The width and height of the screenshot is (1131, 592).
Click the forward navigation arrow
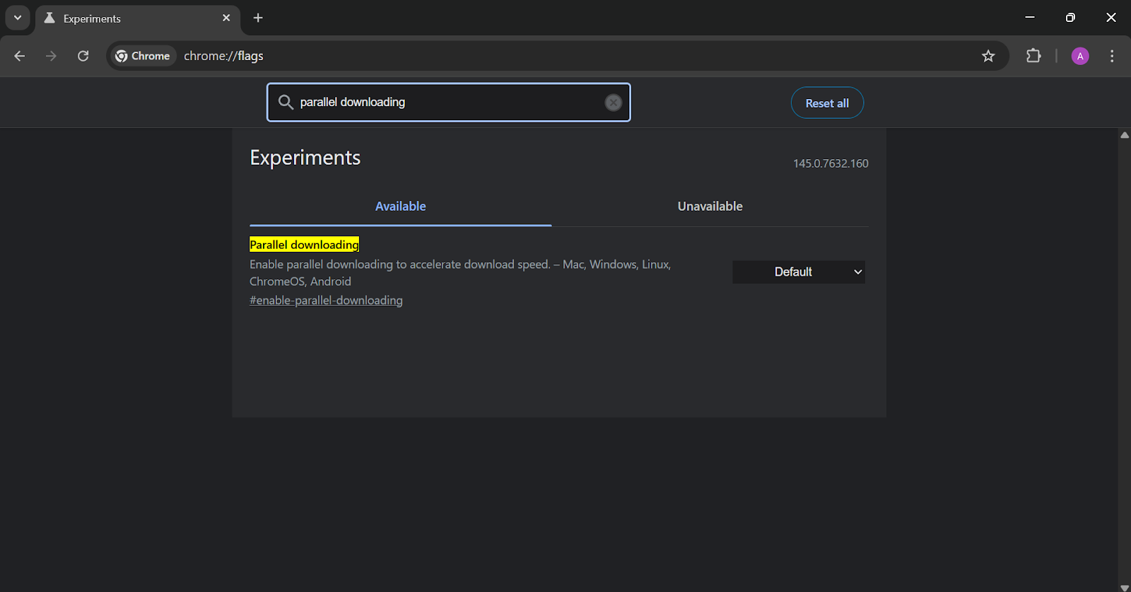pyautogui.click(x=51, y=56)
